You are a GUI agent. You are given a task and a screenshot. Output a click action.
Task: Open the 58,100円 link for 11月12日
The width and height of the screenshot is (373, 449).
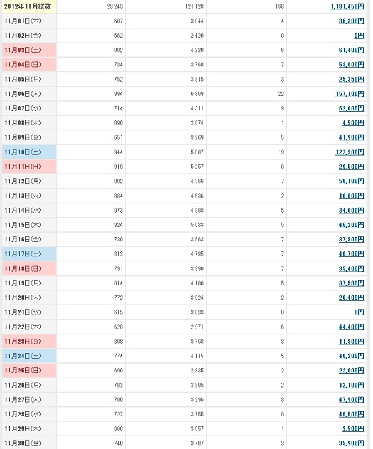(352, 181)
